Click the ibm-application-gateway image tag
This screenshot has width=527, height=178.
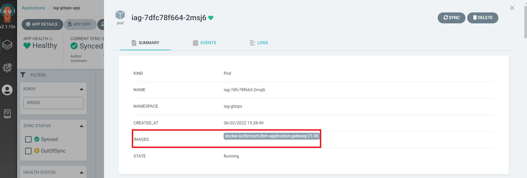[x=272, y=136]
